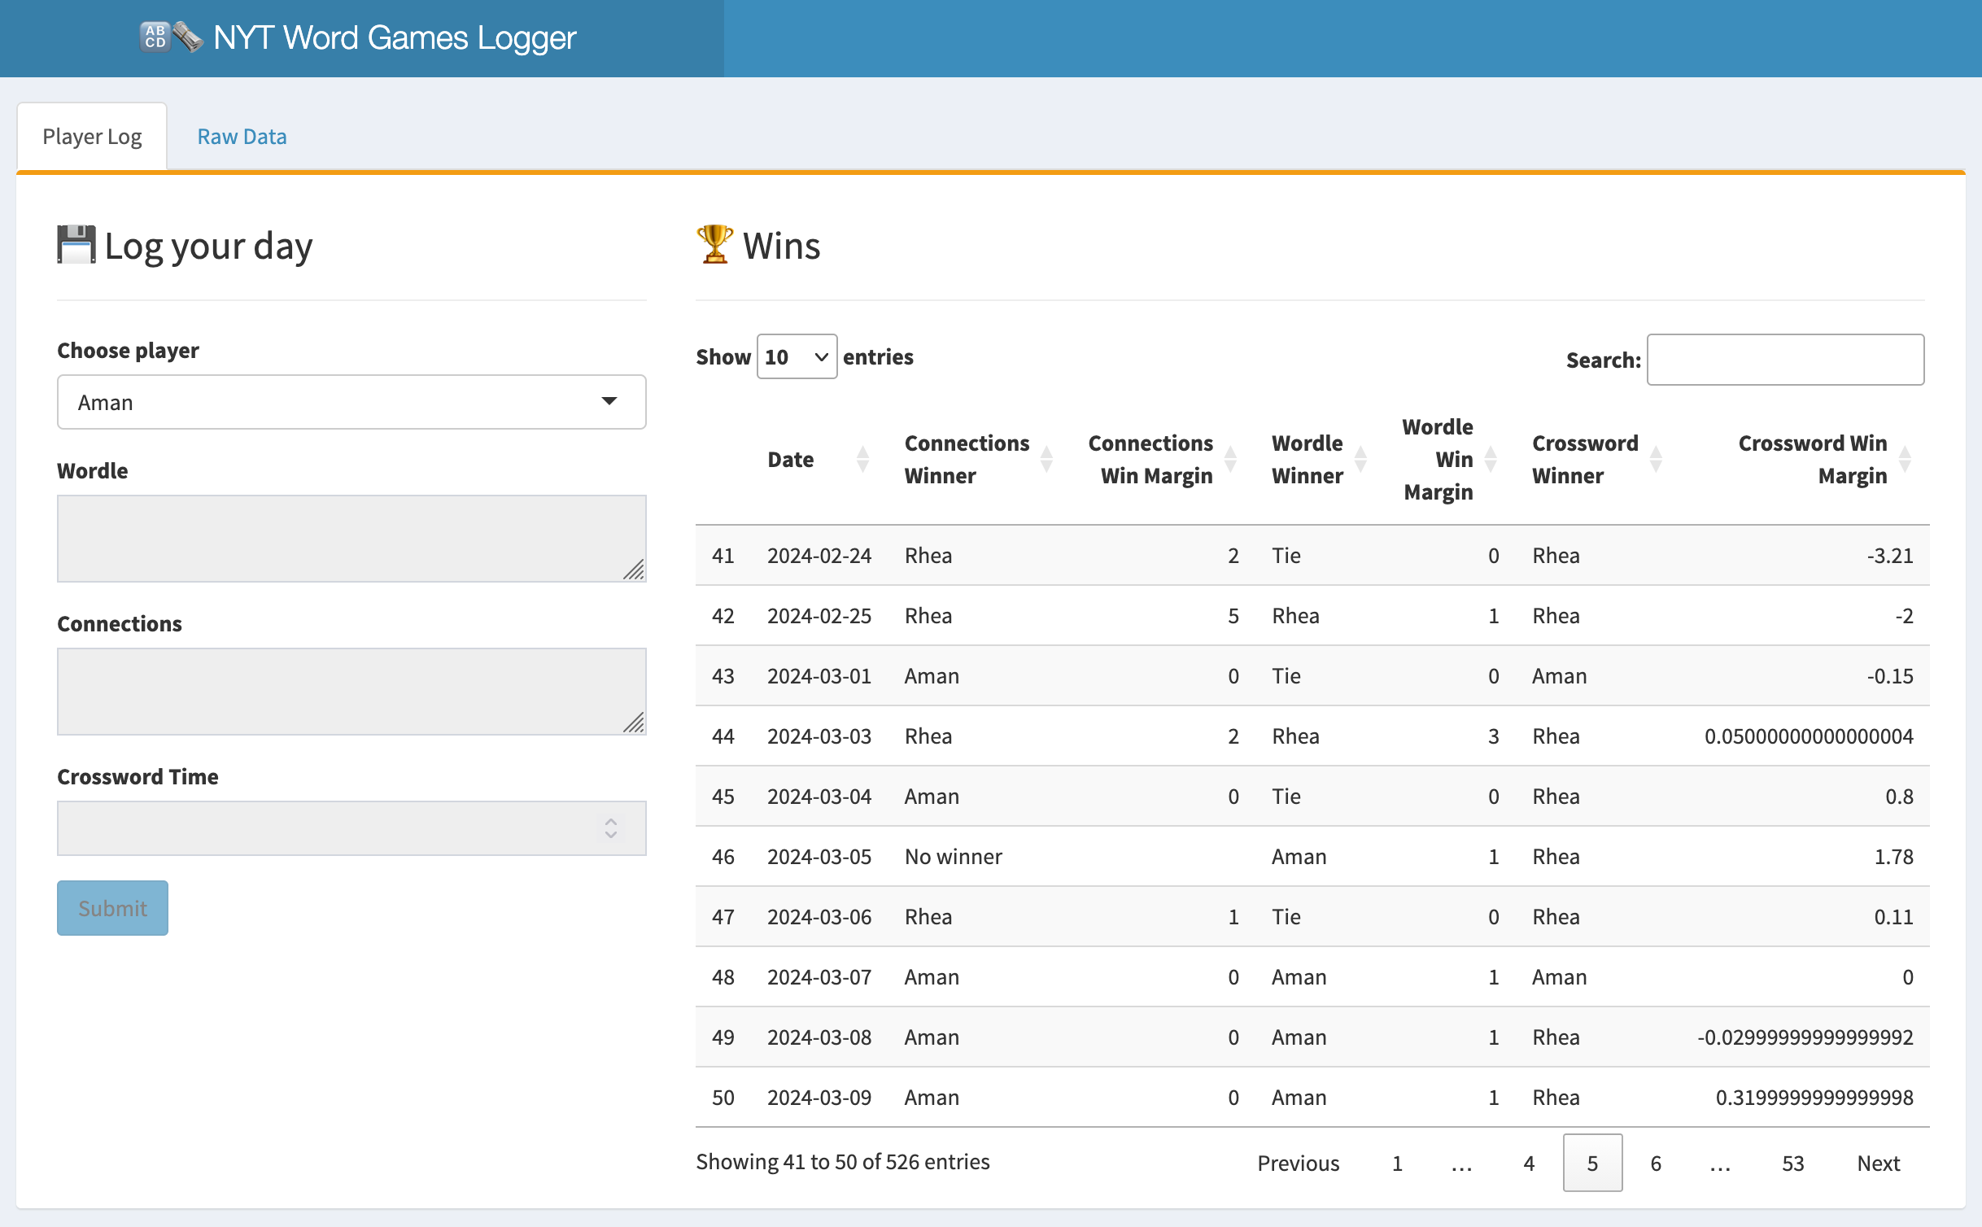The image size is (1982, 1227).
Task: Click the Submit button
Action: (x=112, y=907)
